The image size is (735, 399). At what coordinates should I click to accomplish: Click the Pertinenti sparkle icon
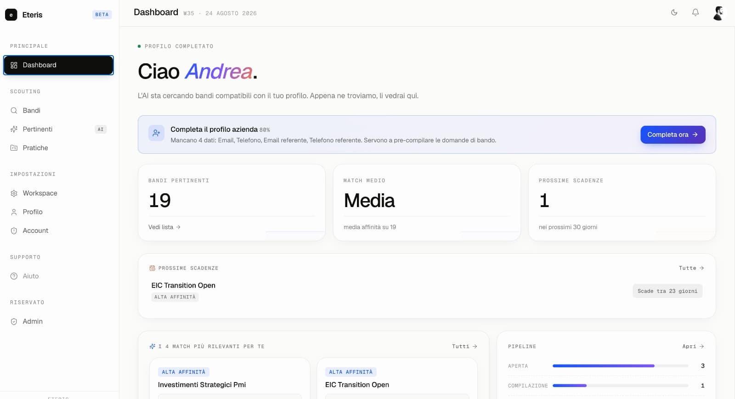click(x=14, y=129)
